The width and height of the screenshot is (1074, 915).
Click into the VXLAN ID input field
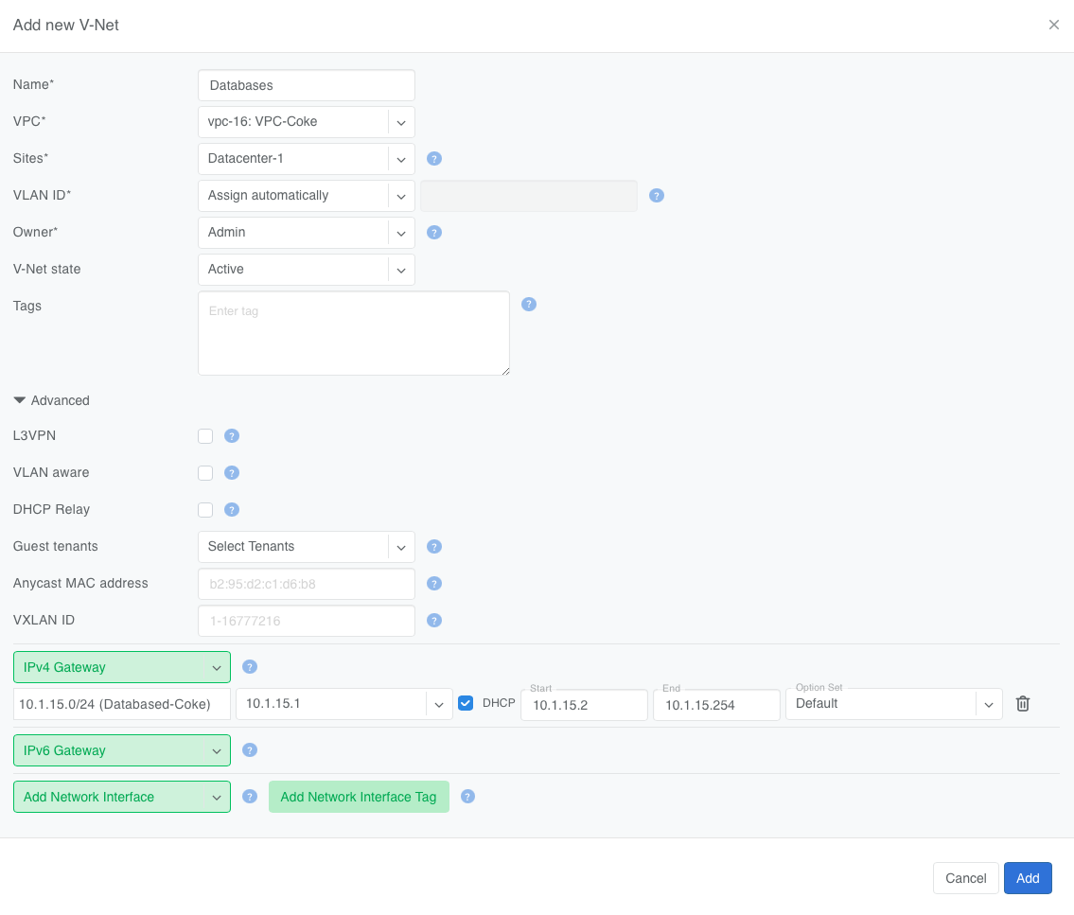(x=306, y=622)
